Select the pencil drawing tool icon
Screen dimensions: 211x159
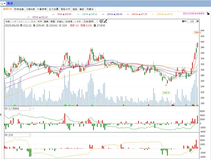(x=105, y=21)
